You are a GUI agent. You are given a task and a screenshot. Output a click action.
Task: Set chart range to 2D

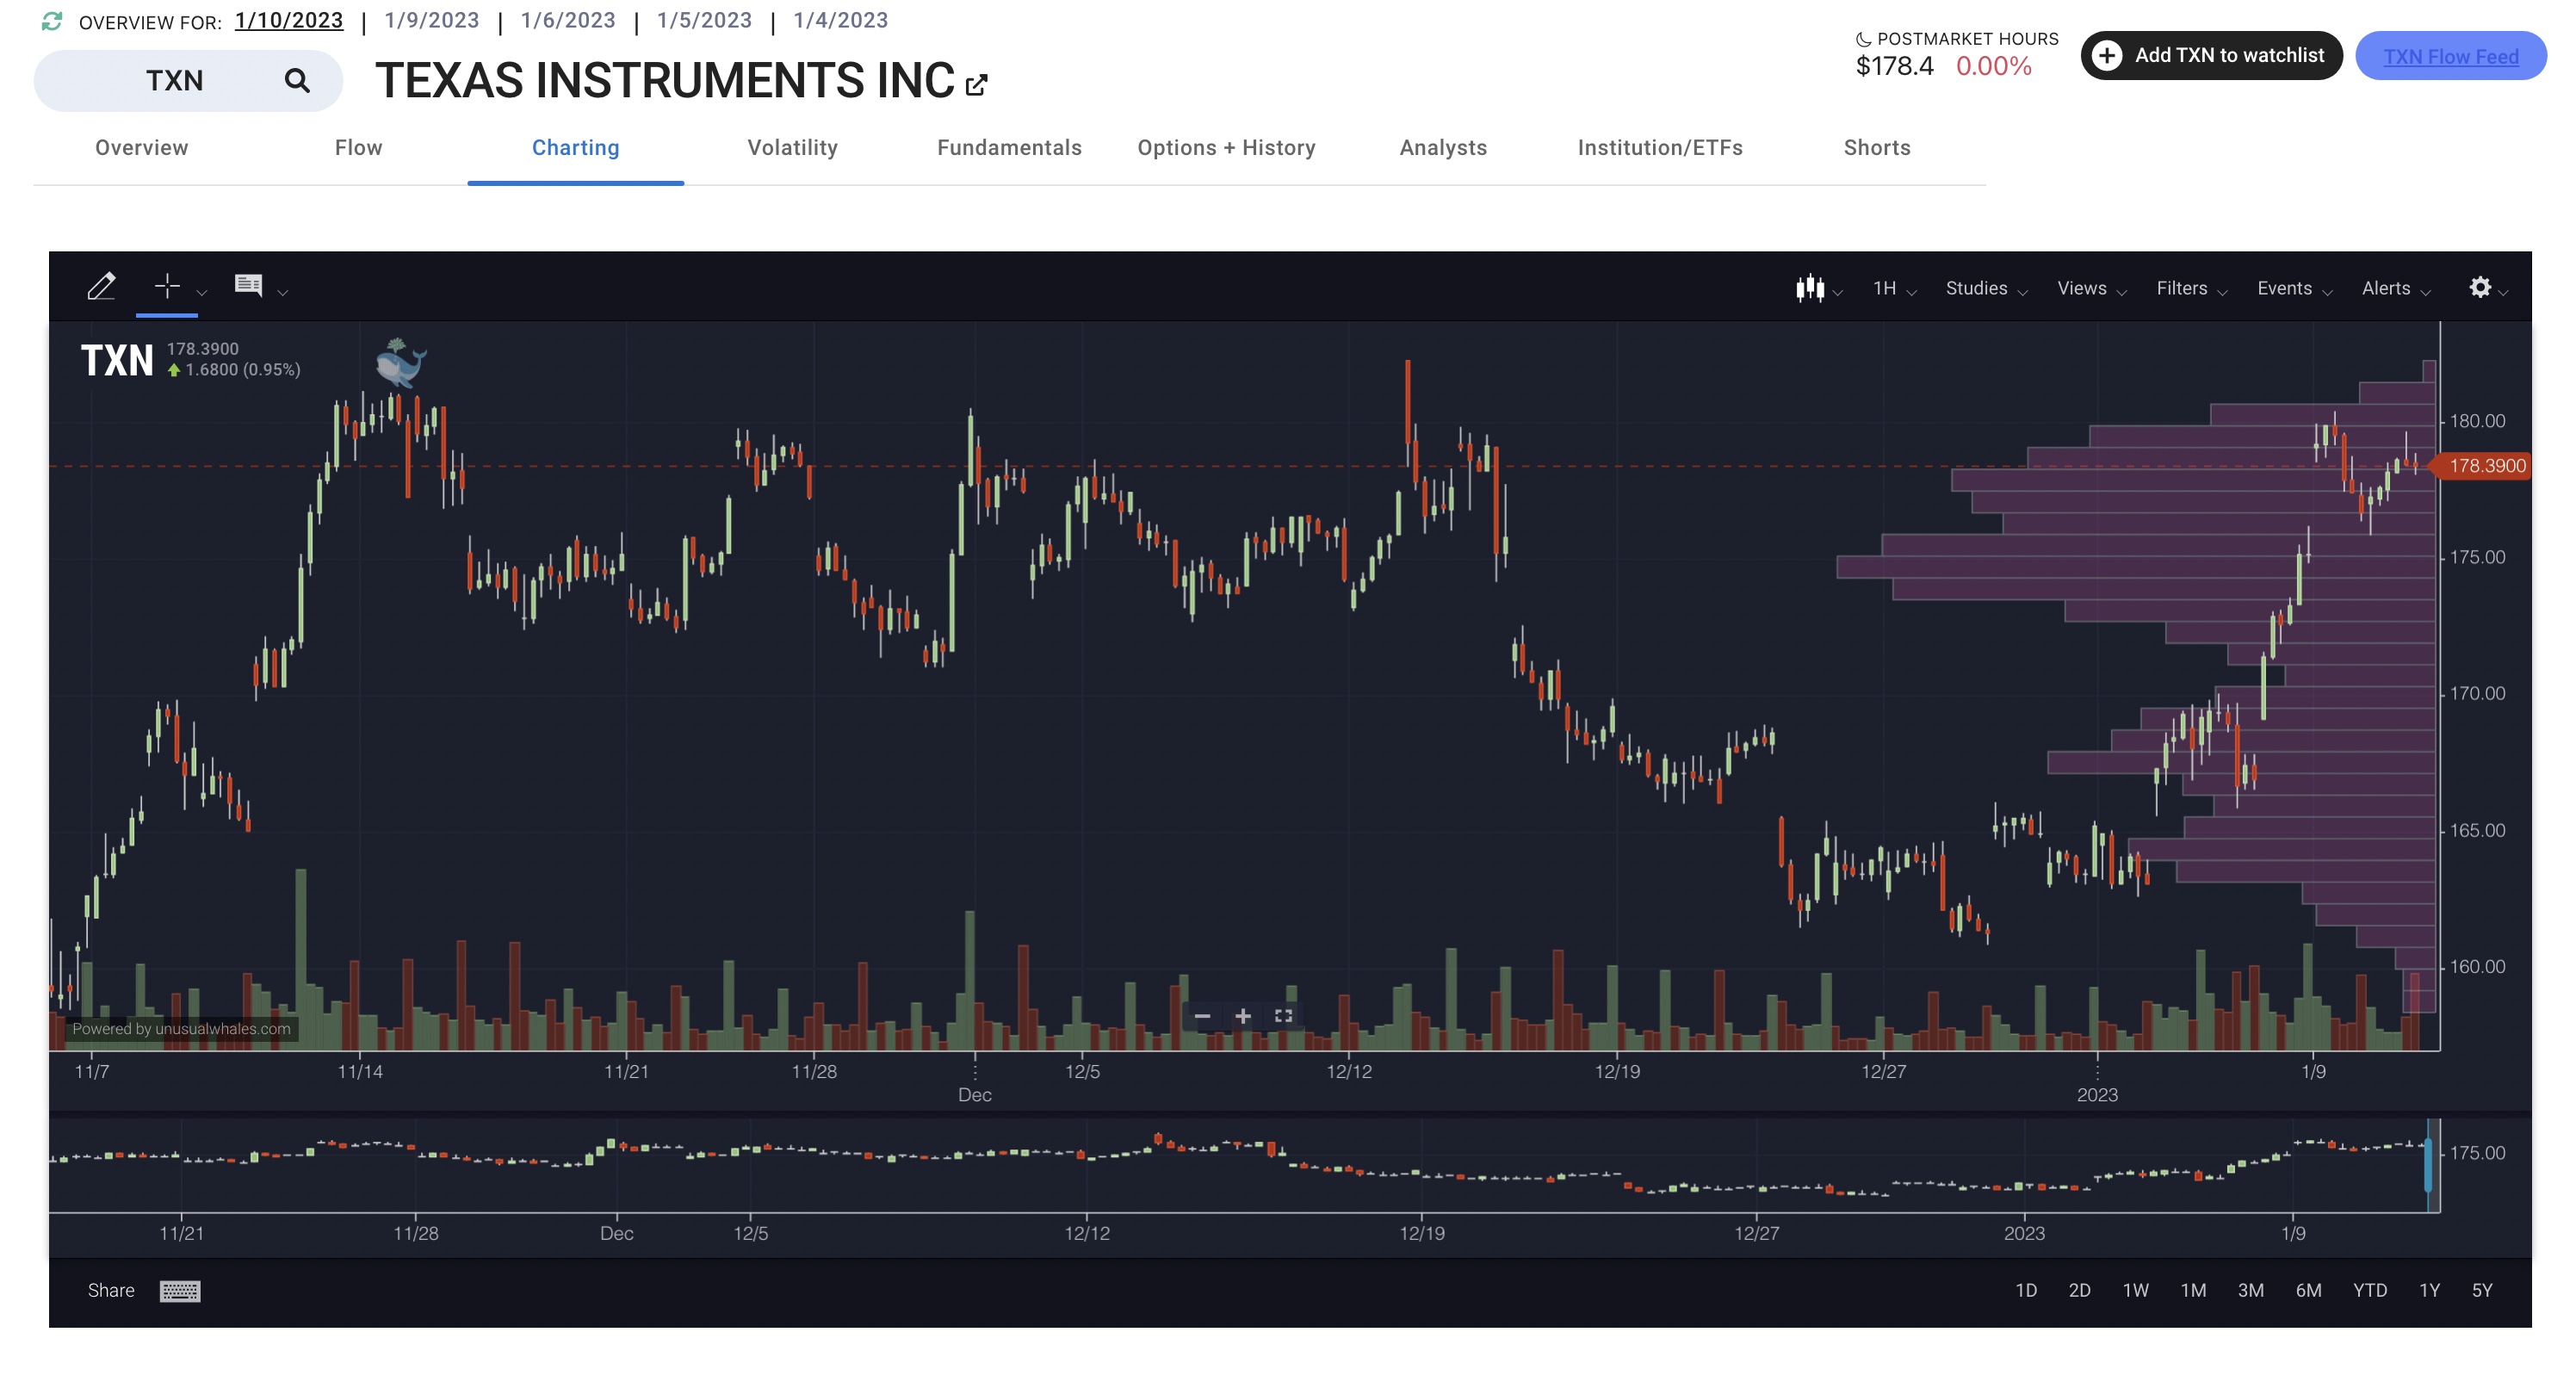[x=2080, y=1290]
